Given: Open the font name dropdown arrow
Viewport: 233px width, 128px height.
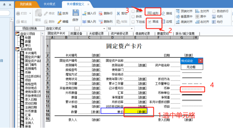Looking at the screenshot, I should [104, 29].
